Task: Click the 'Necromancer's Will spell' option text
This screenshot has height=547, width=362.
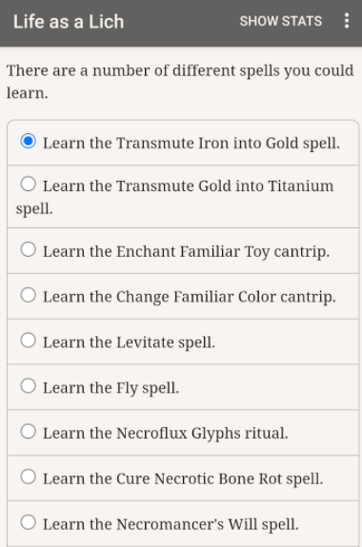Action: point(207,524)
